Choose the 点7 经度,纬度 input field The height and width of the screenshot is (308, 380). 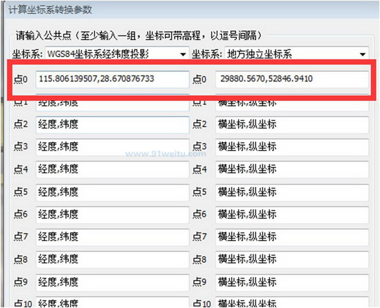pyautogui.click(x=112, y=237)
